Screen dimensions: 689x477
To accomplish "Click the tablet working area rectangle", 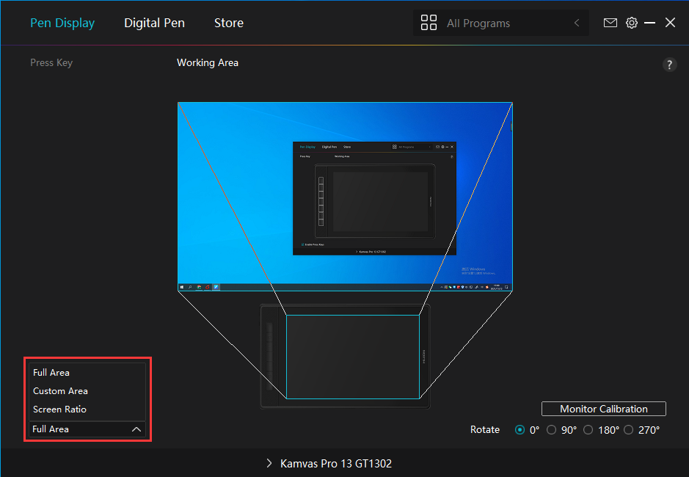I will click(353, 357).
